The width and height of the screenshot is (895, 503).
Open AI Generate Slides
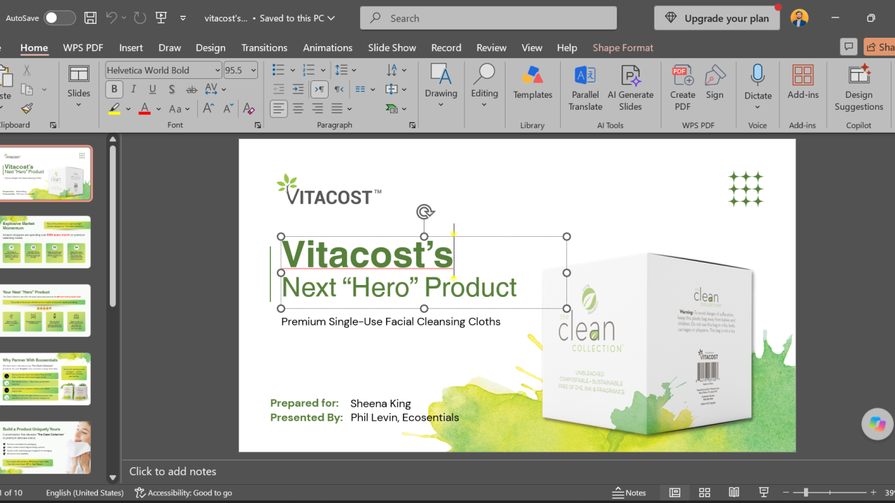(x=631, y=88)
